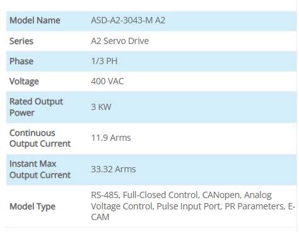The height and width of the screenshot is (232, 299).
Task: Select the 33.32 Arms value
Action: 113,169
